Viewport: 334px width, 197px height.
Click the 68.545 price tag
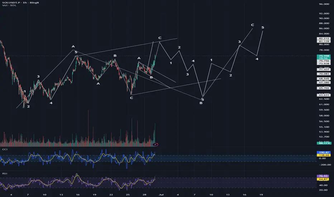click(324, 79)
